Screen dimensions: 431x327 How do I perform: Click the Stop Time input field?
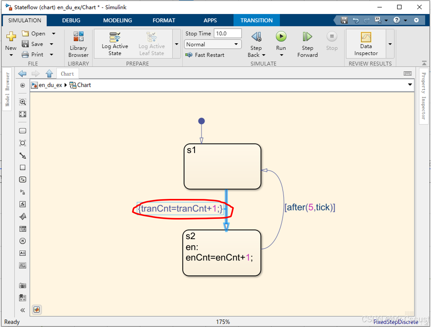[x=227, y=33]
